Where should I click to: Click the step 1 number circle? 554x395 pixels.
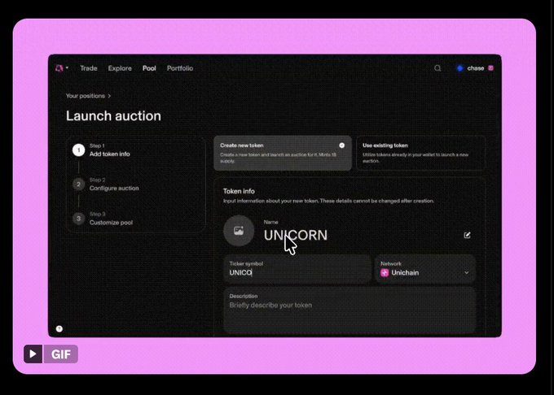pos(78,150)
